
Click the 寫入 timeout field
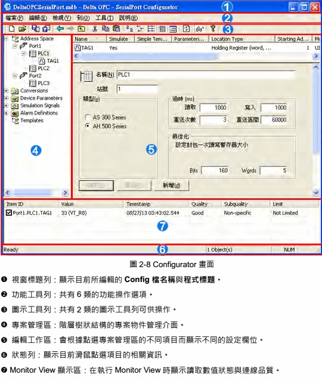click(x=274, y=107)
